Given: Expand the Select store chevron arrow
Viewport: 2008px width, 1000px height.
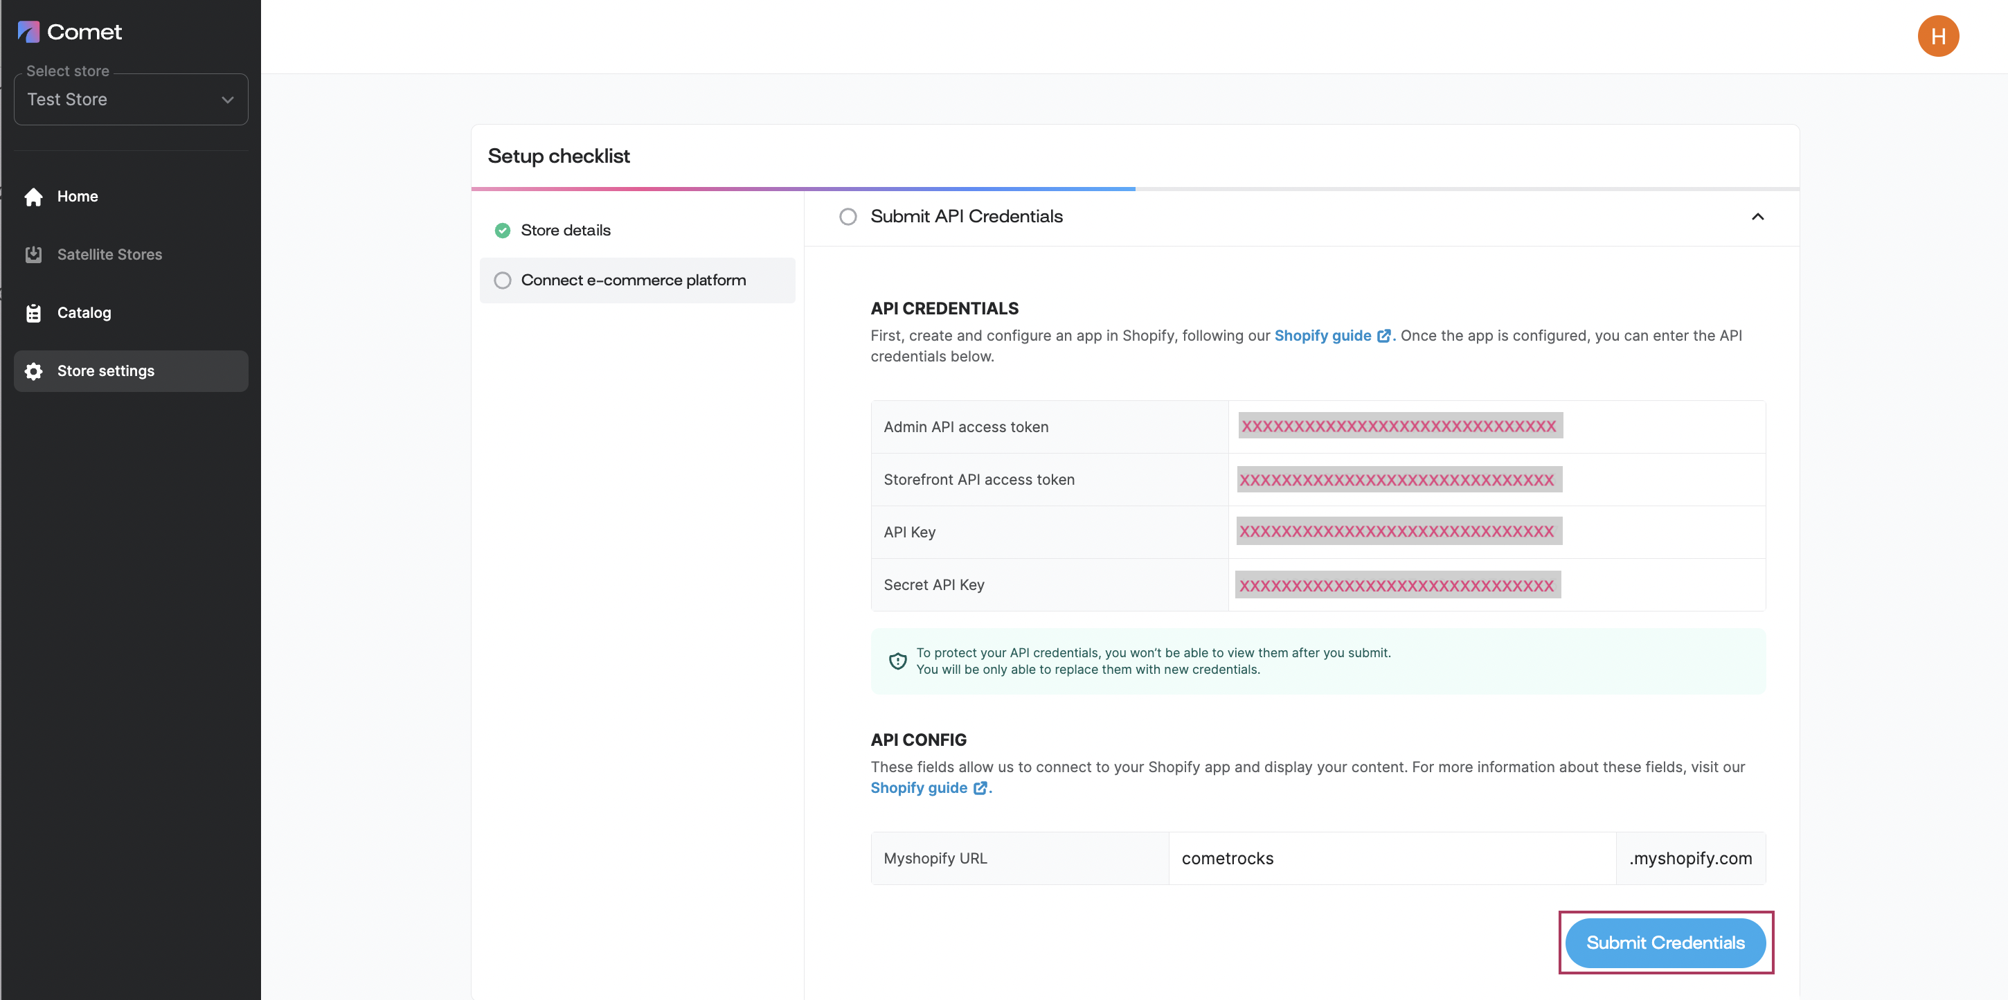Looking at the screenshot, I should point(227,100).
